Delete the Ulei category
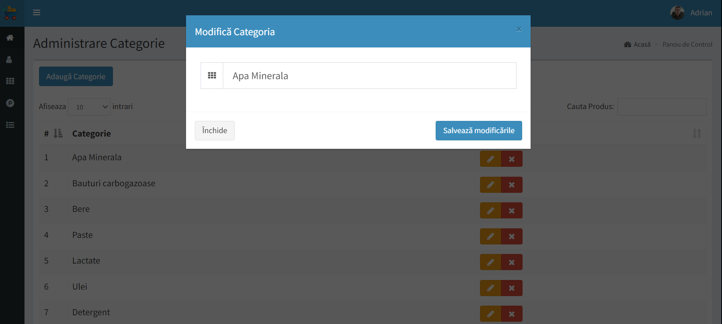 [511, 288]
